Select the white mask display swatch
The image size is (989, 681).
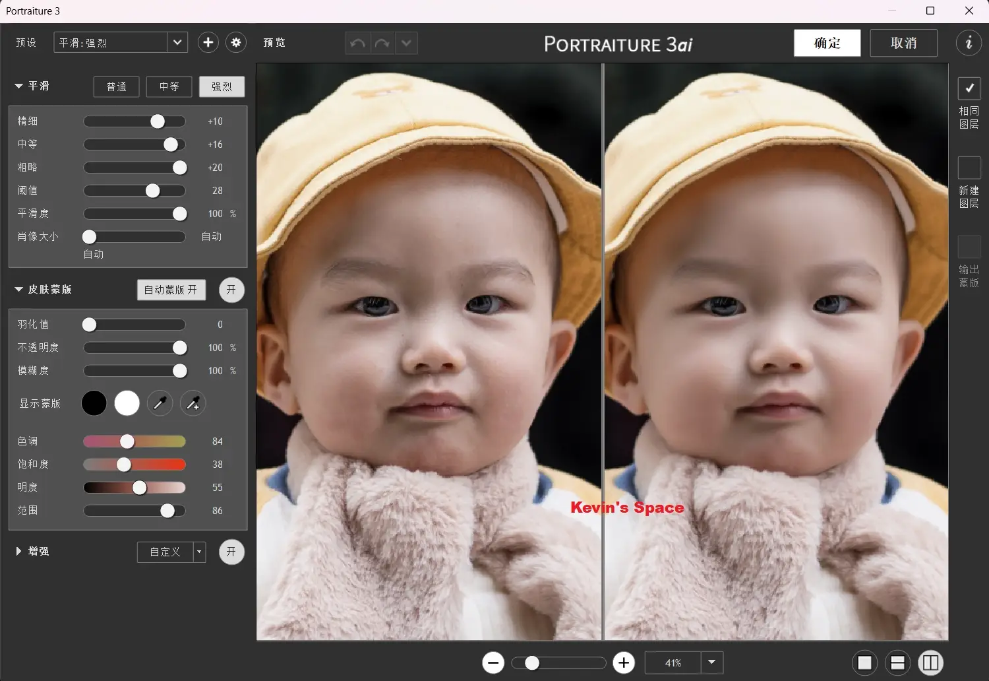(127, 403)
